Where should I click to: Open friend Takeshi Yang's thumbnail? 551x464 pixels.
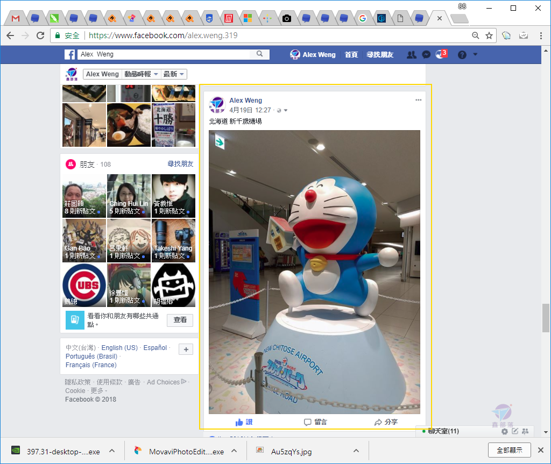point(174,241)
